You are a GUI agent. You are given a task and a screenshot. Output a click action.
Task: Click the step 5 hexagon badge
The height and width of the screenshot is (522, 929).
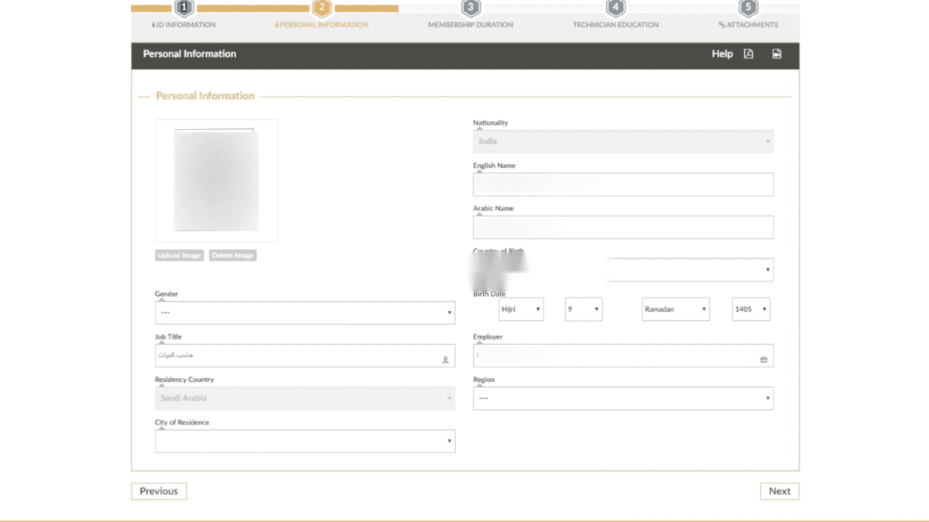pos(748,9)
